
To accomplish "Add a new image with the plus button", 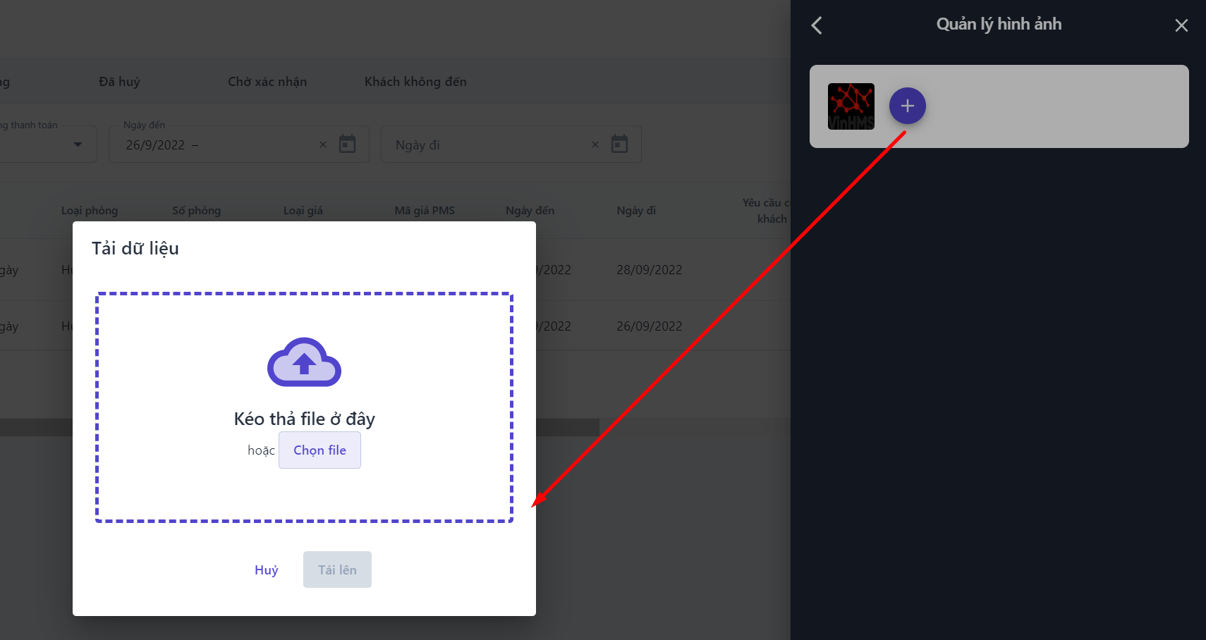I will click(x=907, y=106).
